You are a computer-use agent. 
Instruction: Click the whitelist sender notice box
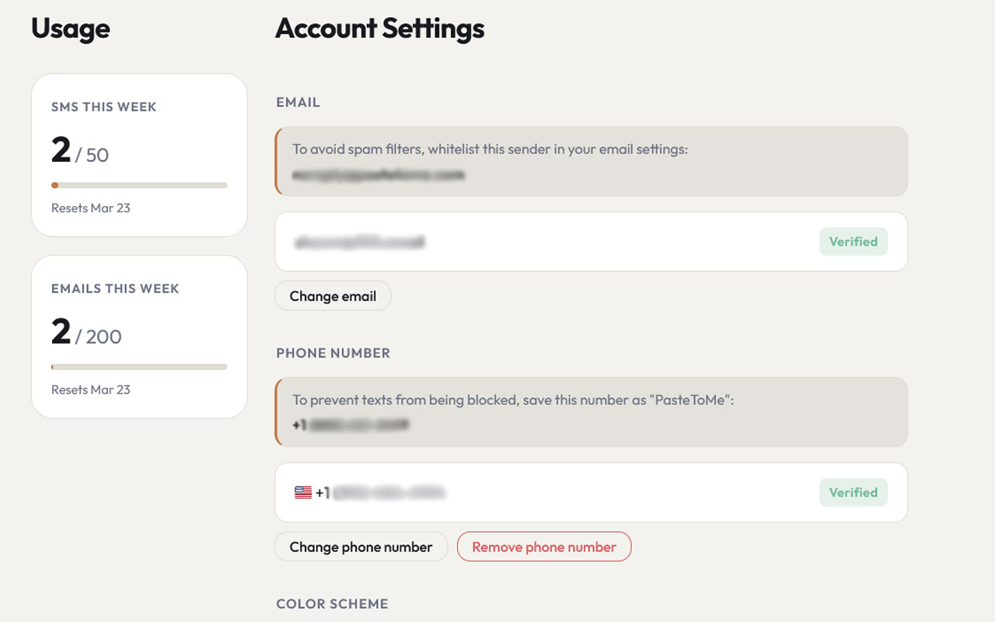[x=591, y=161]
